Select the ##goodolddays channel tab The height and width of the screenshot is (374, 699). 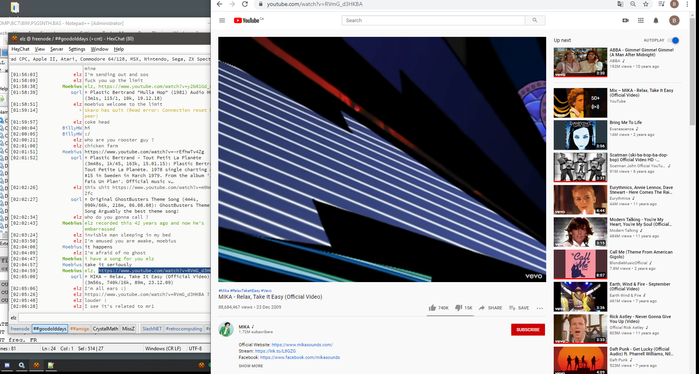(50, 329)
